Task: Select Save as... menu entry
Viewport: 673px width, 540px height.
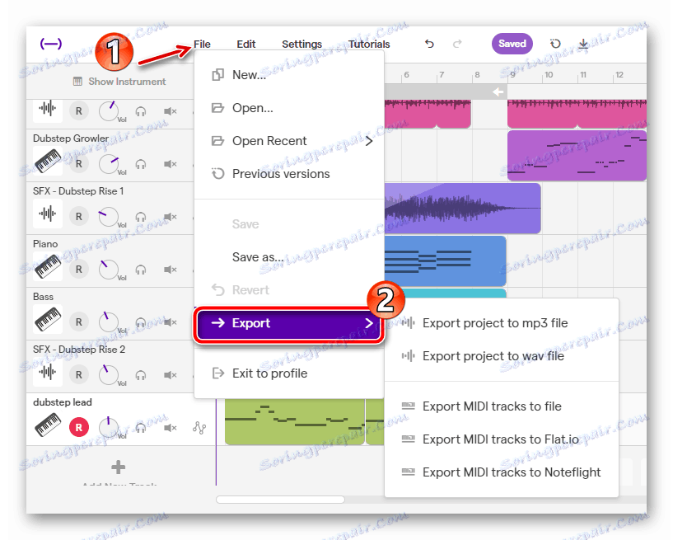Action: click(289, 257)
